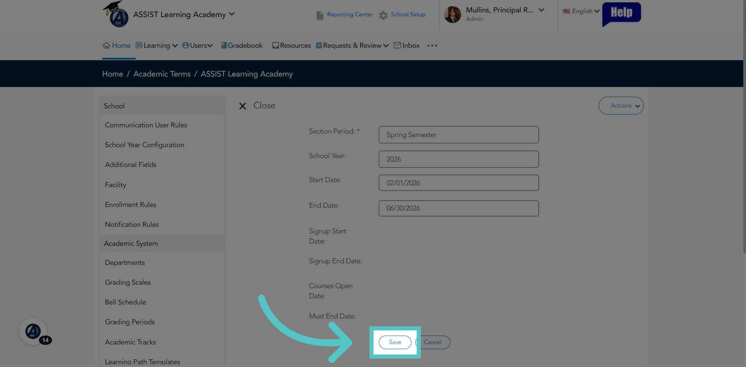Click the floating ASSIST widget with badge 14
Viewport: 746px width, 367px height.
point(33,331)
